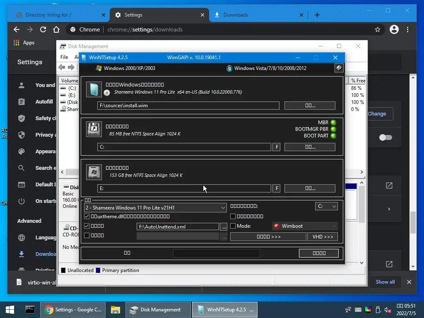Open the File menu in Disk Management

click(64, 57)
